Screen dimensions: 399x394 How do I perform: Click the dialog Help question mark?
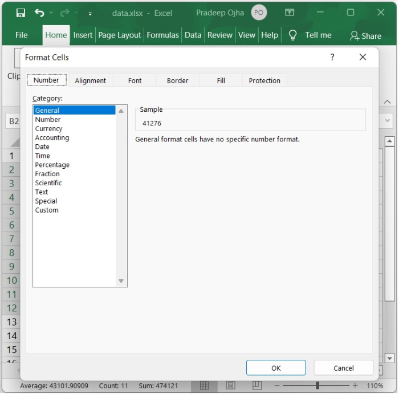[x=332, y=57]
